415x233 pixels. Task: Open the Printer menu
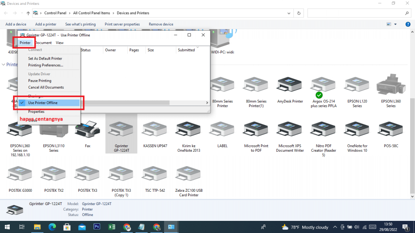(25, 42)
